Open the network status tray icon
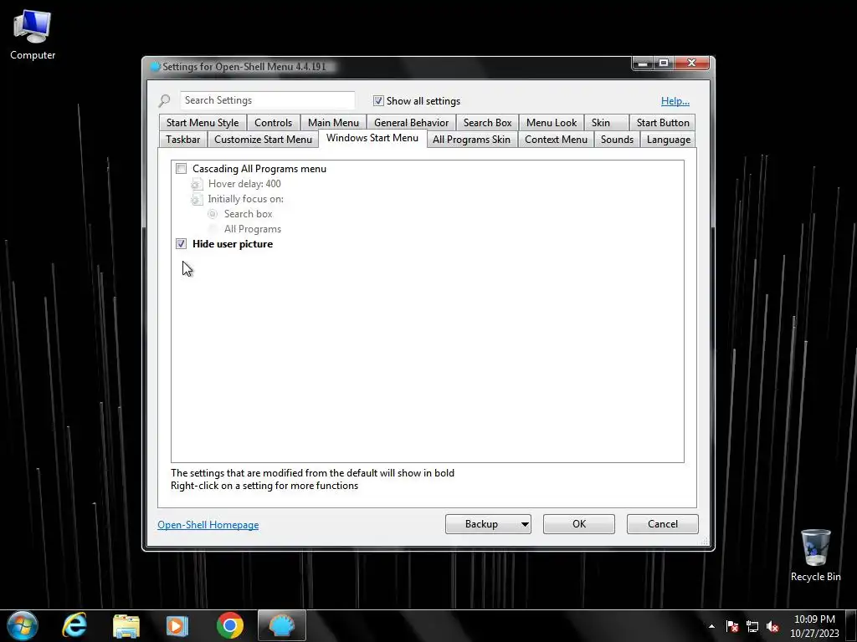 pyautogui.click(x=752, y=626)
